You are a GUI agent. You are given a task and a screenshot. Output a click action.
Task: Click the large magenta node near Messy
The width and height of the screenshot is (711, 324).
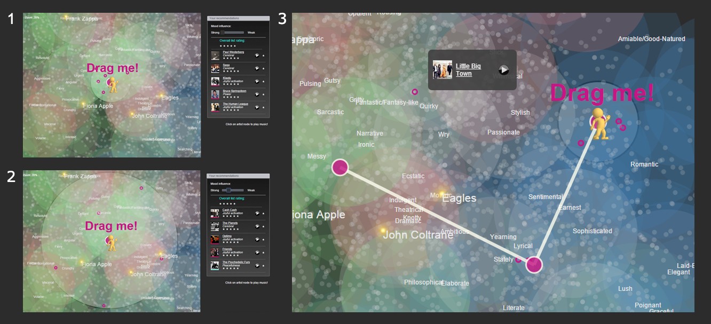[340, 167]
